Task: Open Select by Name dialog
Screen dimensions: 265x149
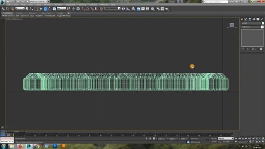Action: tap(31, 9)
